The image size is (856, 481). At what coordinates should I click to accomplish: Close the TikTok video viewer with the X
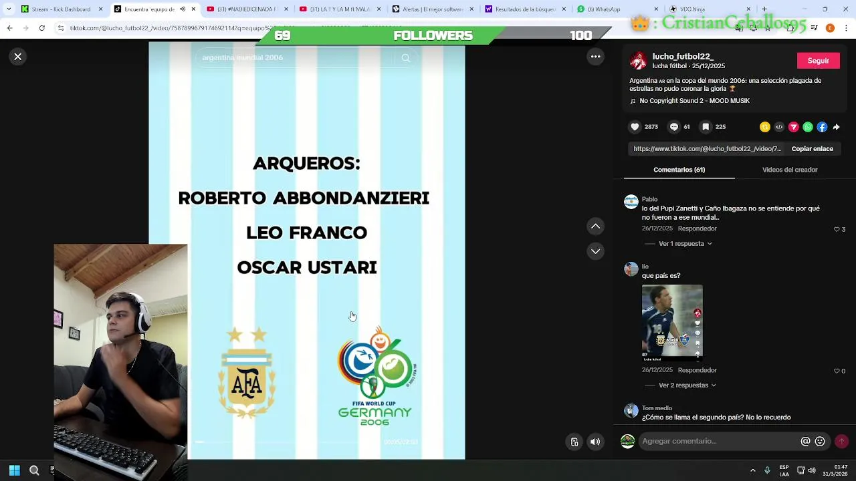coord(18,57)
